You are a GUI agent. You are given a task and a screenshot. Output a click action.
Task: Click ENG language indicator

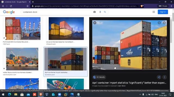coord(156,95)
